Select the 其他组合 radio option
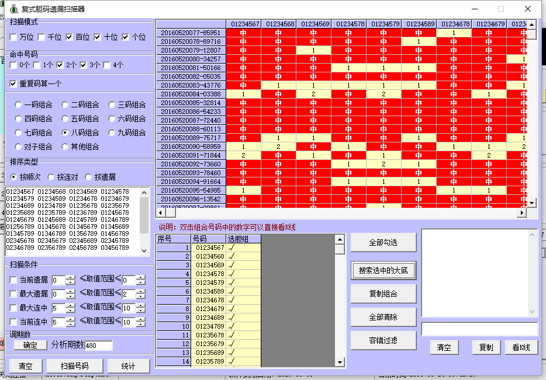 point(65,147)
